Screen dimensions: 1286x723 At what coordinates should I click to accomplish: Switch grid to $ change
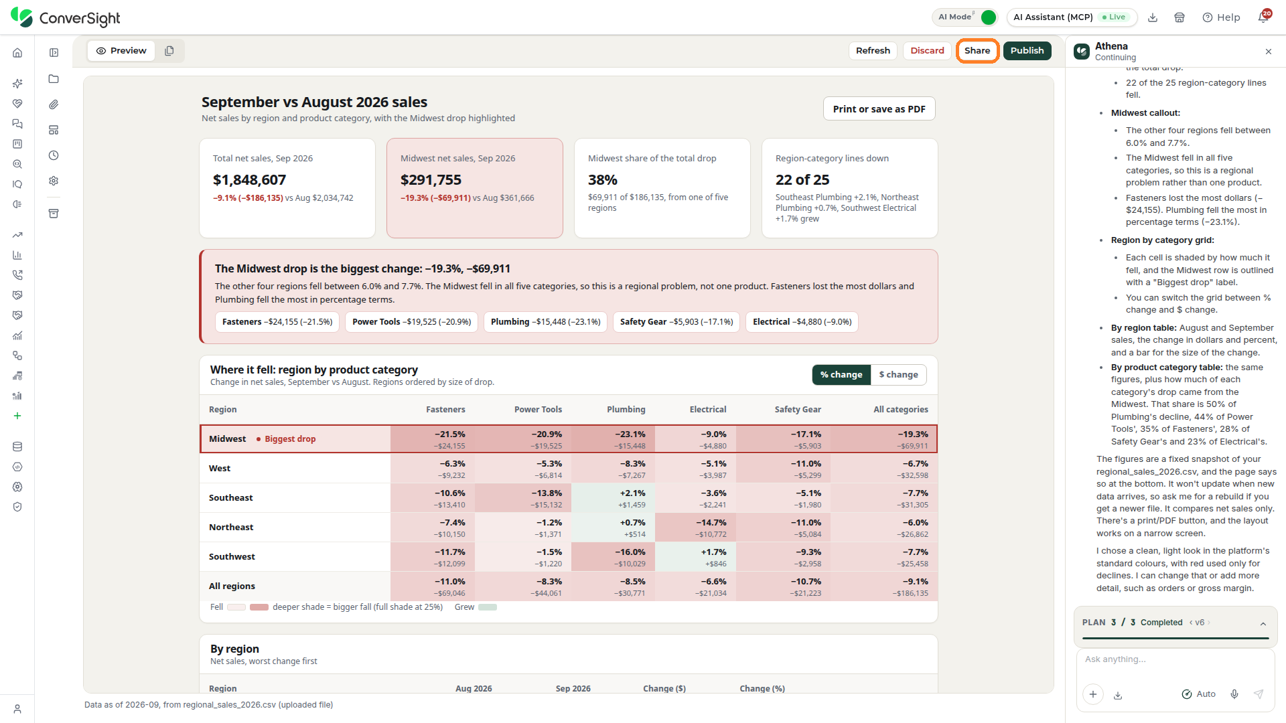click(x=898, y=375)
